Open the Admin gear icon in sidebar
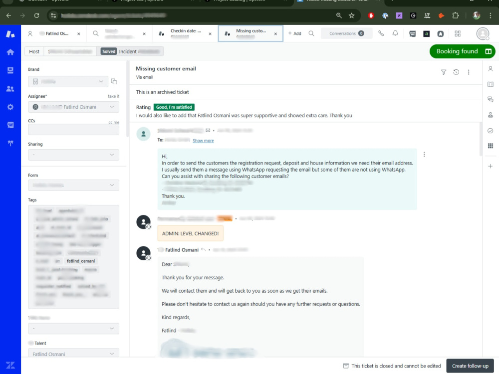The height and width of the screenshot is (374, 499). (10, 107)
